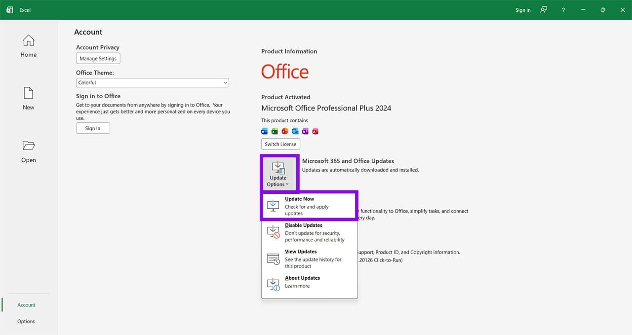Screen dimensions: 632x335
Task: Choose Update Now from the menu
Action: (x=309, y=206)
